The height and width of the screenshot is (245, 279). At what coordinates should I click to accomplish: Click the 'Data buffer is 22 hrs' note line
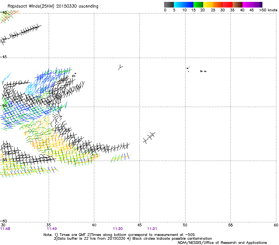coord(133,239)
